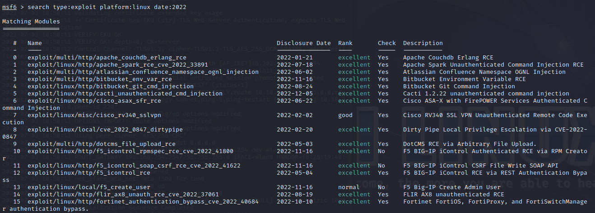
Task: Select the Name column header
Action: (x=34, y=43)
